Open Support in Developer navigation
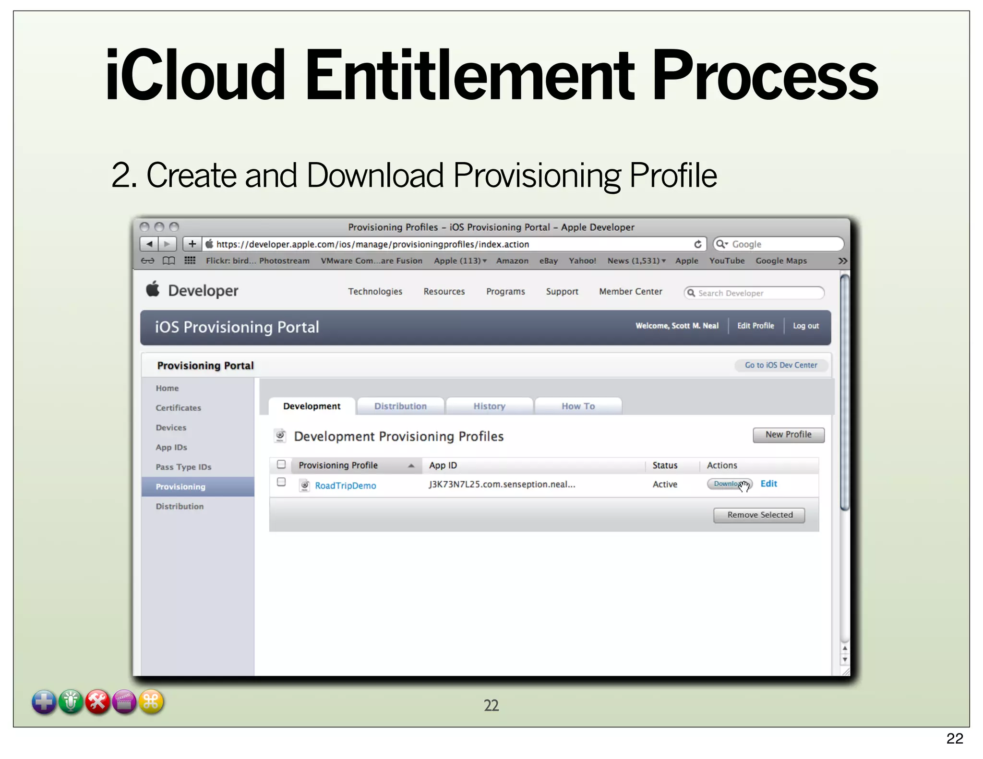This screenshot has width=983, height=759. (x=562, y=291)
